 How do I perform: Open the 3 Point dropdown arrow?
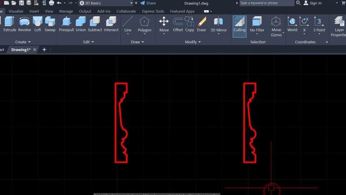319,34
